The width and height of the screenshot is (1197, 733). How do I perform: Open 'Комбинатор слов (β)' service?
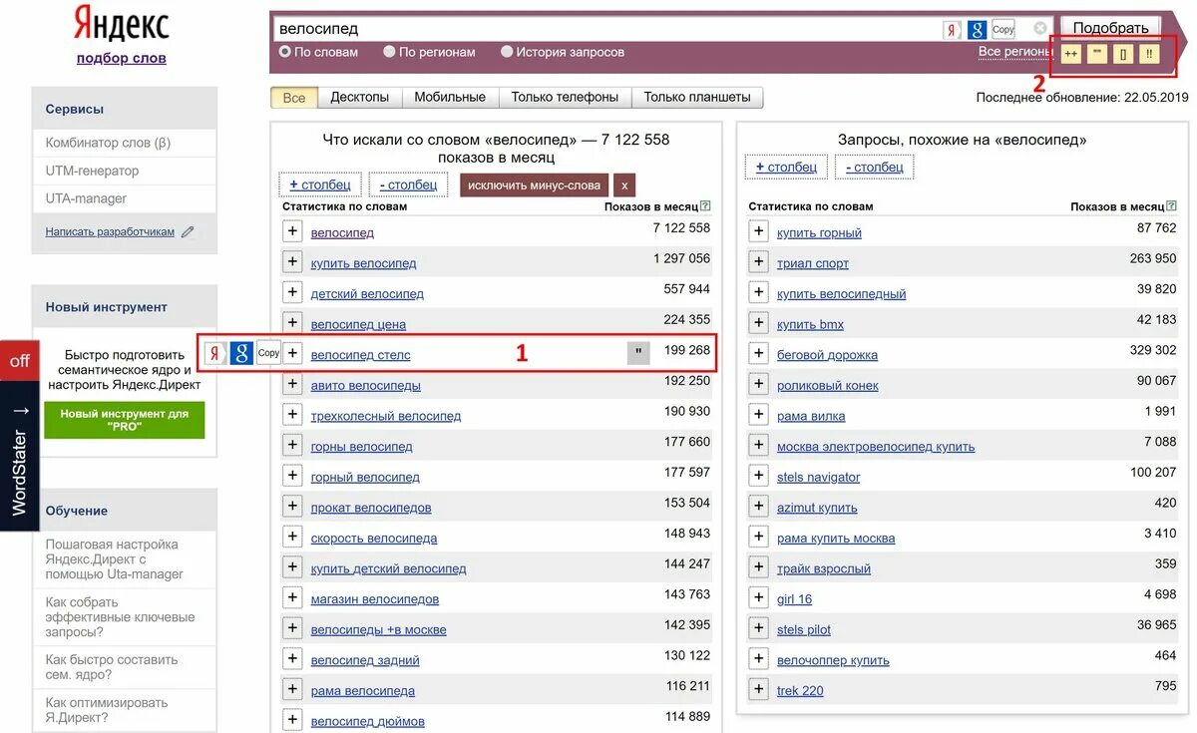click(108, 143)
